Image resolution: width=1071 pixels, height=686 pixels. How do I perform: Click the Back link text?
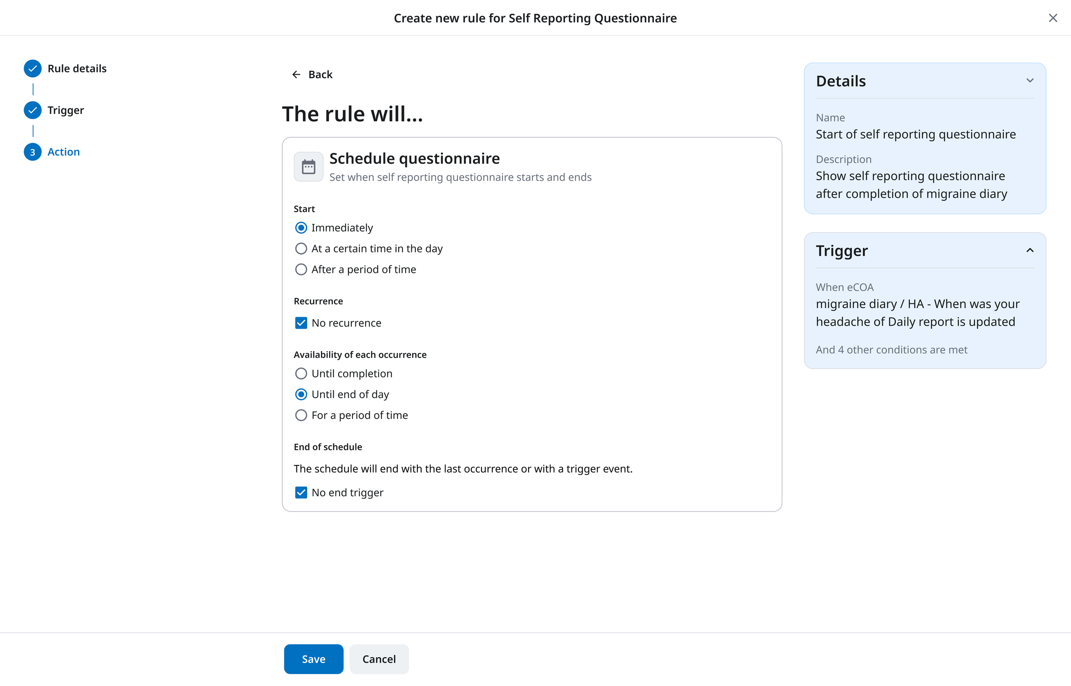click(x=320, y=75)
